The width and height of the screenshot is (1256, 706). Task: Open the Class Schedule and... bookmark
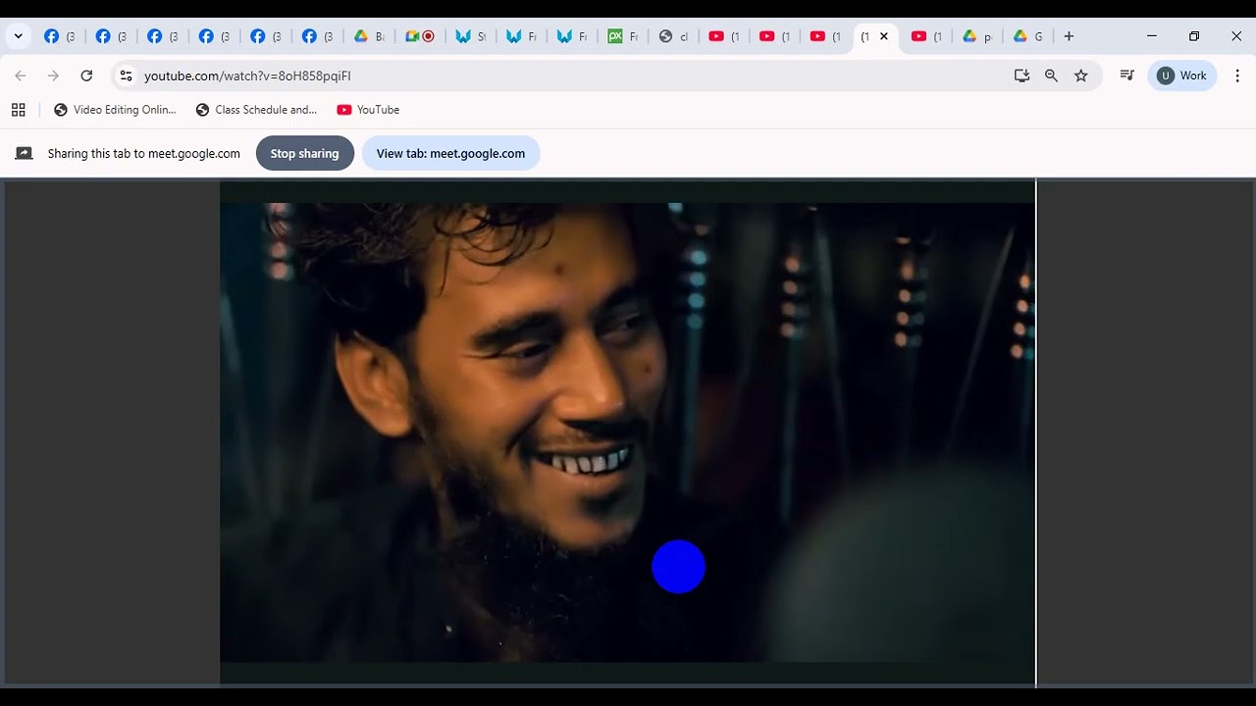click(256, 110)
